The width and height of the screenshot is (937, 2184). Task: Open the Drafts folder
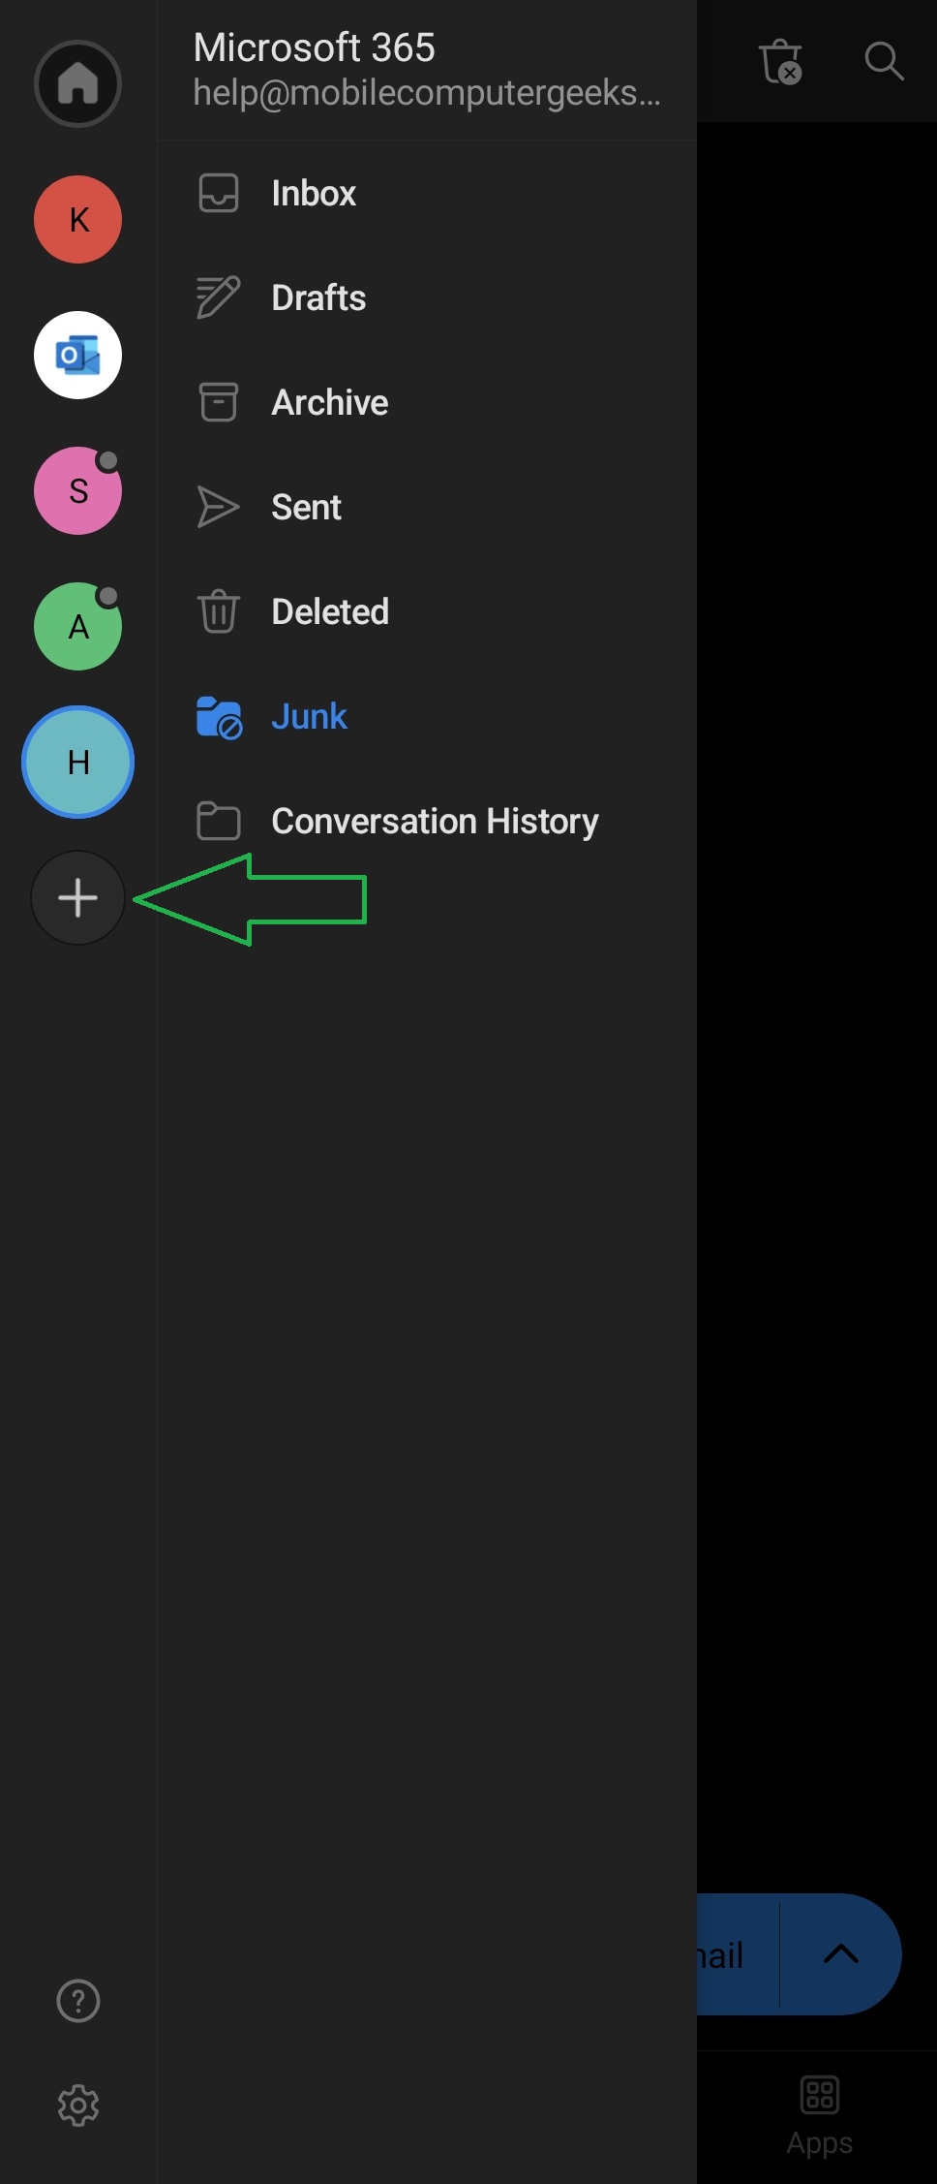click(317, 297)
